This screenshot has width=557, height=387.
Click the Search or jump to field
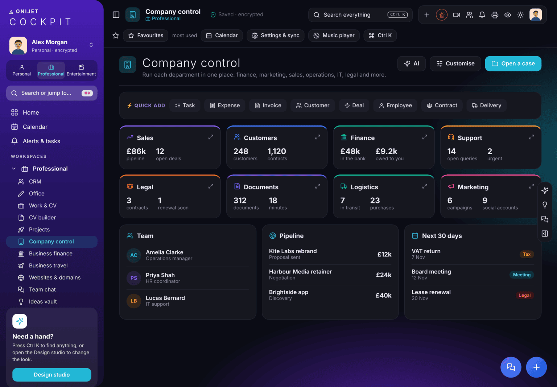click(52, 93)
